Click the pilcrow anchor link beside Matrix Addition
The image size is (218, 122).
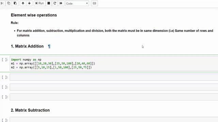(x=49, y=46)
